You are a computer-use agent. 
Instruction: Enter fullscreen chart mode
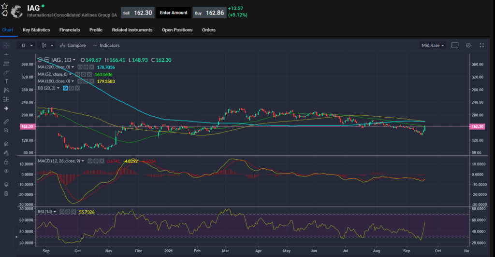point(481,45)
